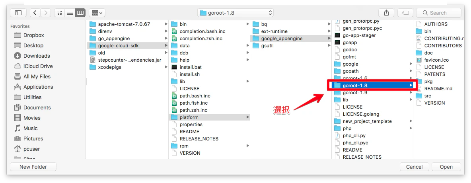Select Desktop in Favorites
Image resolution: width=471 pixels, height=183 pixels.
(x=29, y=45)
